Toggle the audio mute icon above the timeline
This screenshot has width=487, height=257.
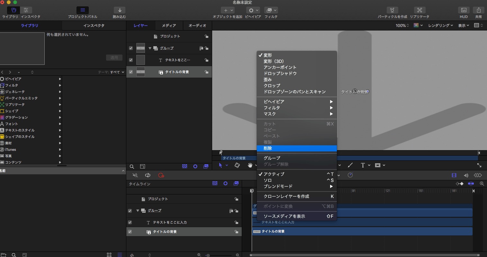coord(135,175)
